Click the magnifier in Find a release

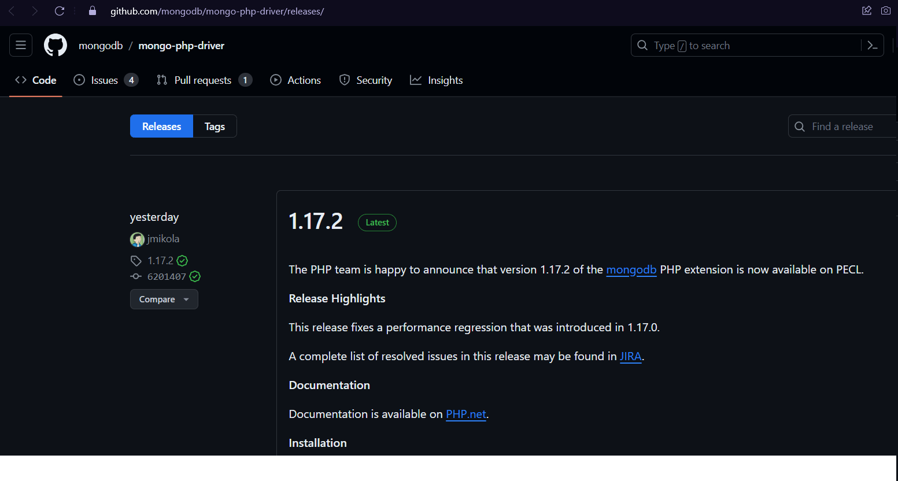click(x=800, y=127)
